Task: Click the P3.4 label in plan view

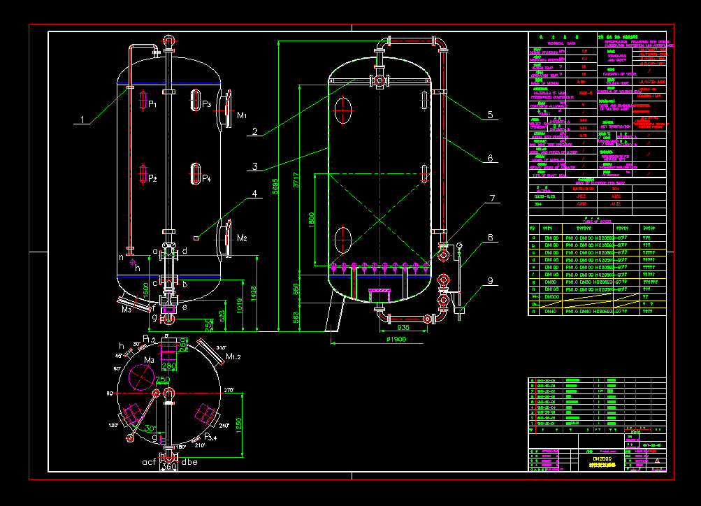Action: (x=210, y=437)
